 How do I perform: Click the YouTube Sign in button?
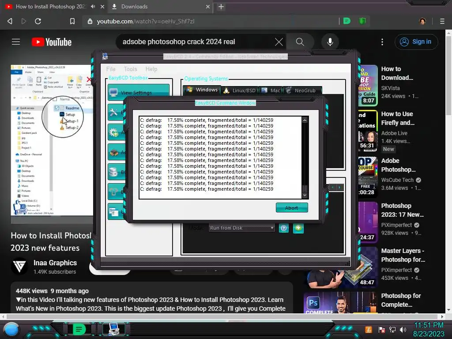click(416, 42)
